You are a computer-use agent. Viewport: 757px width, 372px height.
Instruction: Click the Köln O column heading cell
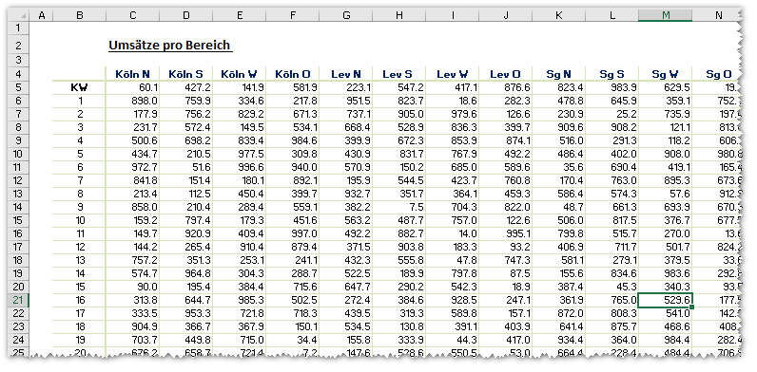[x=293, y=74]
